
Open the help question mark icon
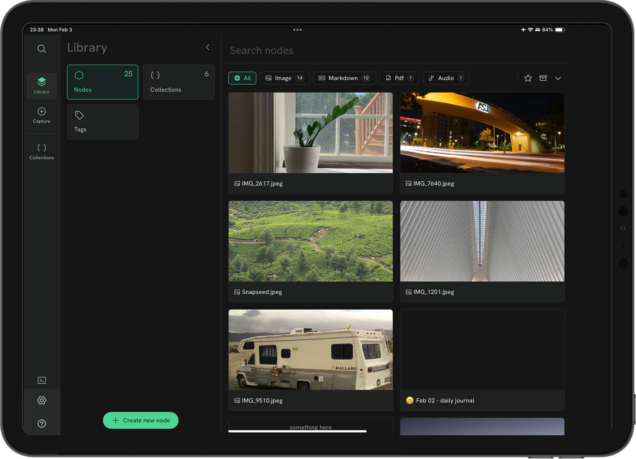point(42,424)
